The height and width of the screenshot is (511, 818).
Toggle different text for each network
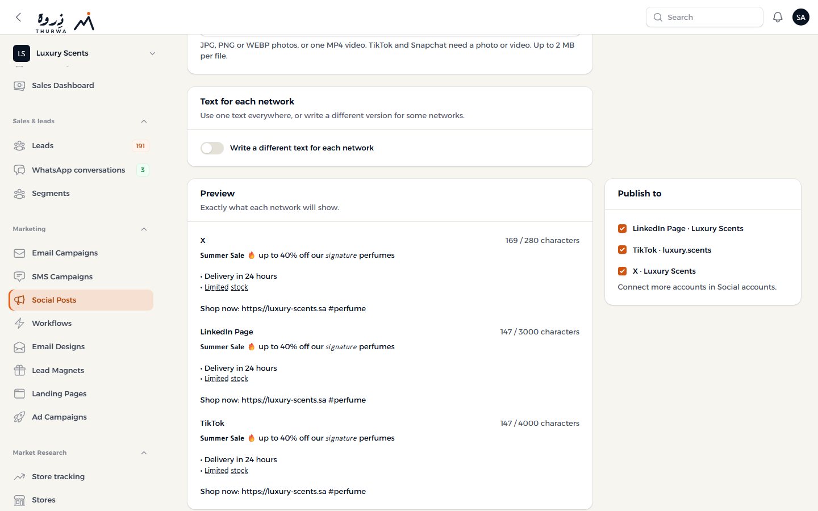click(212, 148)
